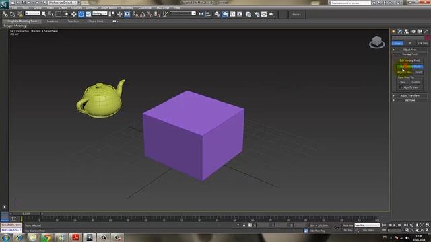Open the Layer Manager icon
The width and height of the screenshot is (431, 242).
coord(217,14)
